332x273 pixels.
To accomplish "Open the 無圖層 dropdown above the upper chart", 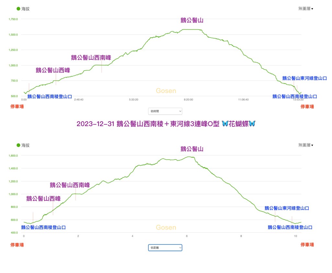I will (x=305, y=9).
